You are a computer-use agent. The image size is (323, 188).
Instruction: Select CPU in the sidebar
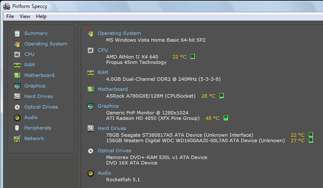(x=29, y=54)
